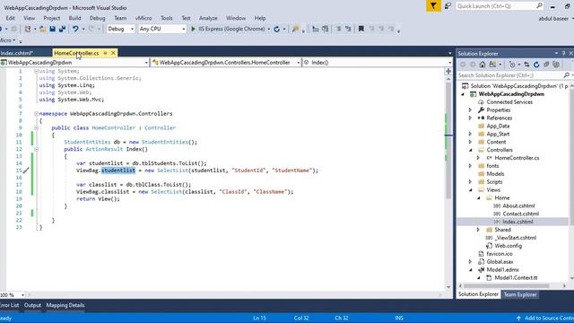Click the Save All icon
Image resolution: width=574 pixels, height=323 pixels.
click(62, 29)
